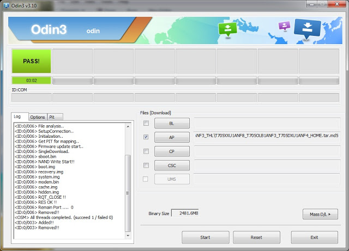The width and height of the screenshot is (349, 251).
Task: Click the empty CP file path field
Action: (x=267, y=151)
